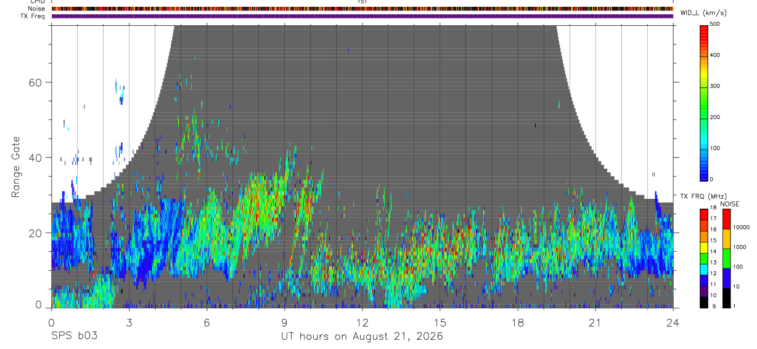The image size is (757, 349).
Task: Click the 151 CPID value
Action: coord(362,2)
